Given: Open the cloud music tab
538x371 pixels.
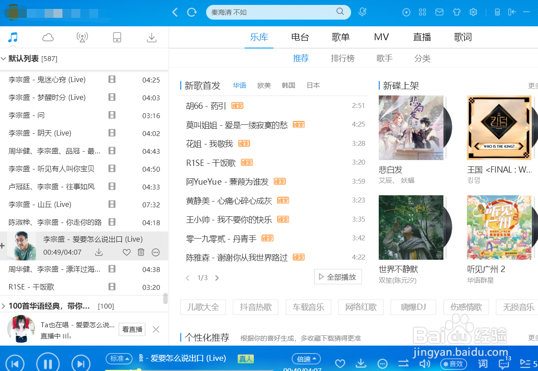Looking at the screenshot, I should pyautogui.click(x=48, y=37).
